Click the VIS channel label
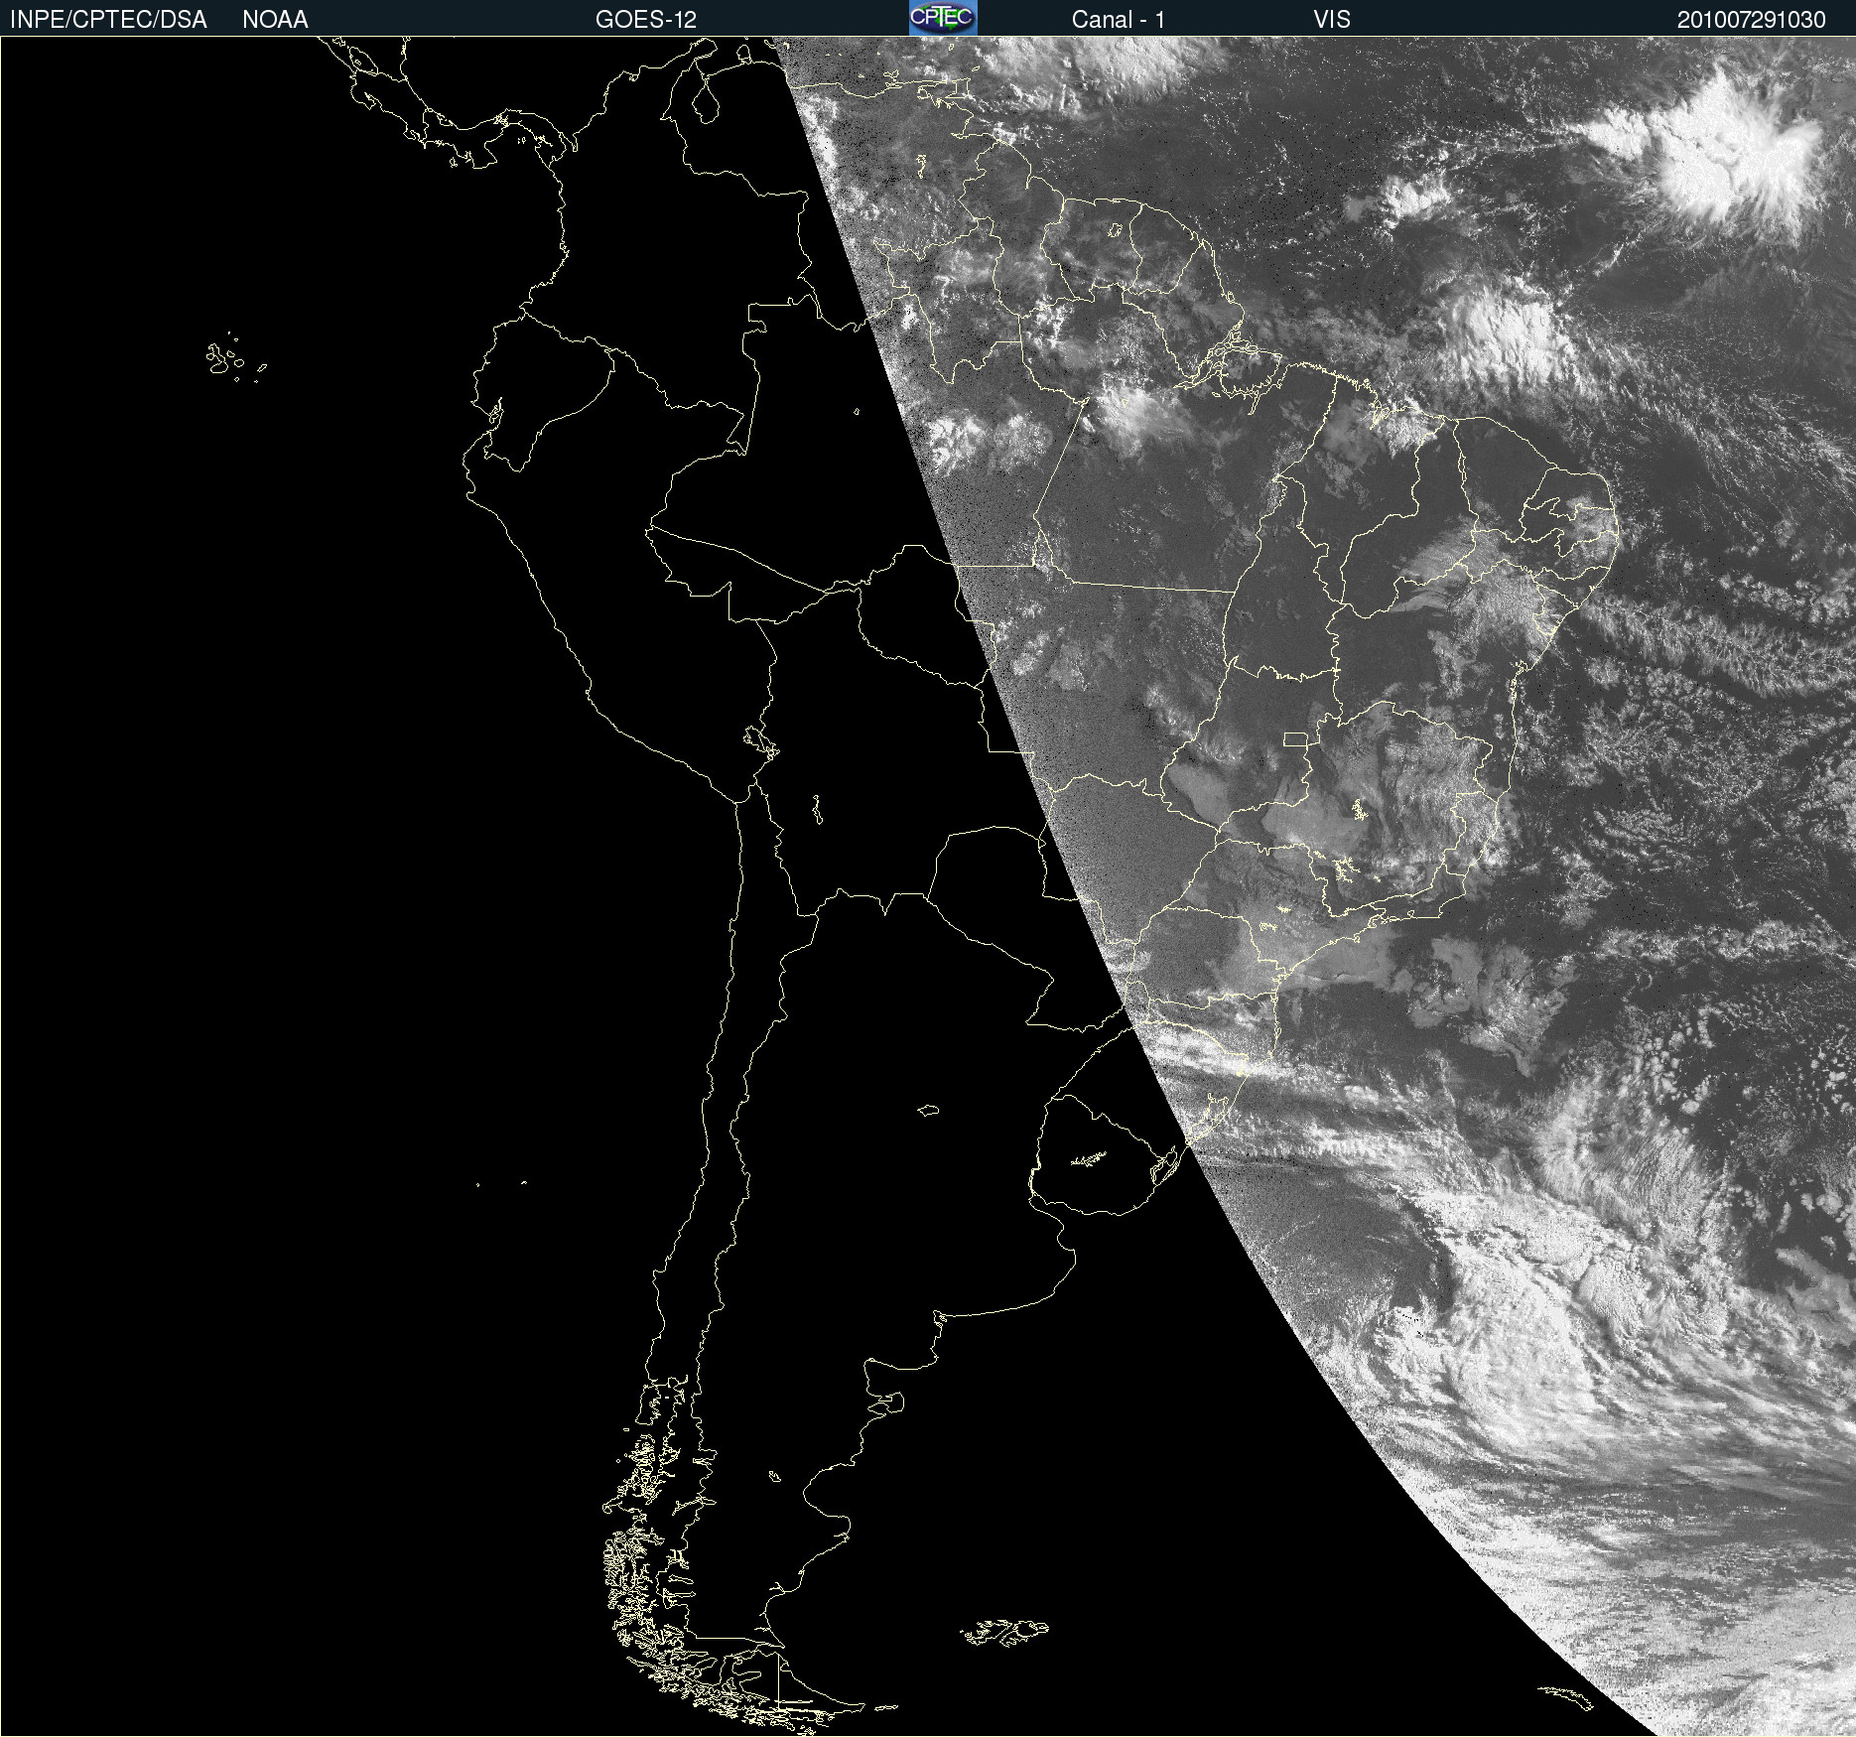 pyautogui.click(x=1332, y=20)
